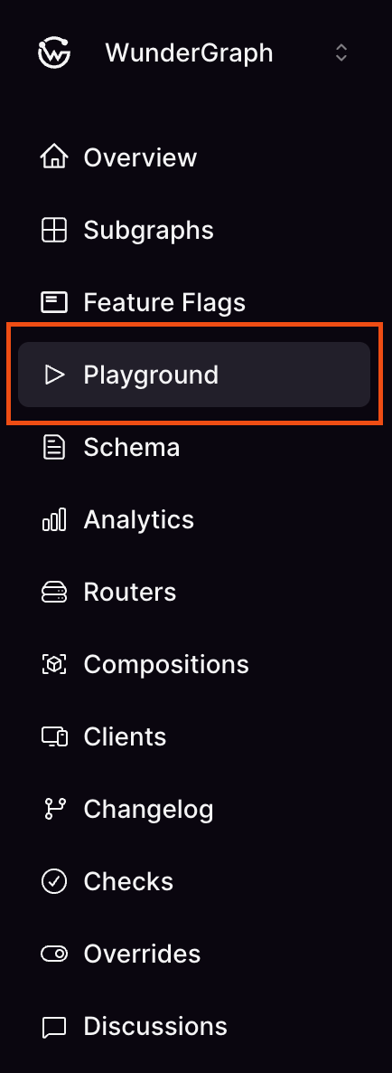Open the Subgraphs section
The height and width of the screenshot is (1073, 392).
pos(148,231)
